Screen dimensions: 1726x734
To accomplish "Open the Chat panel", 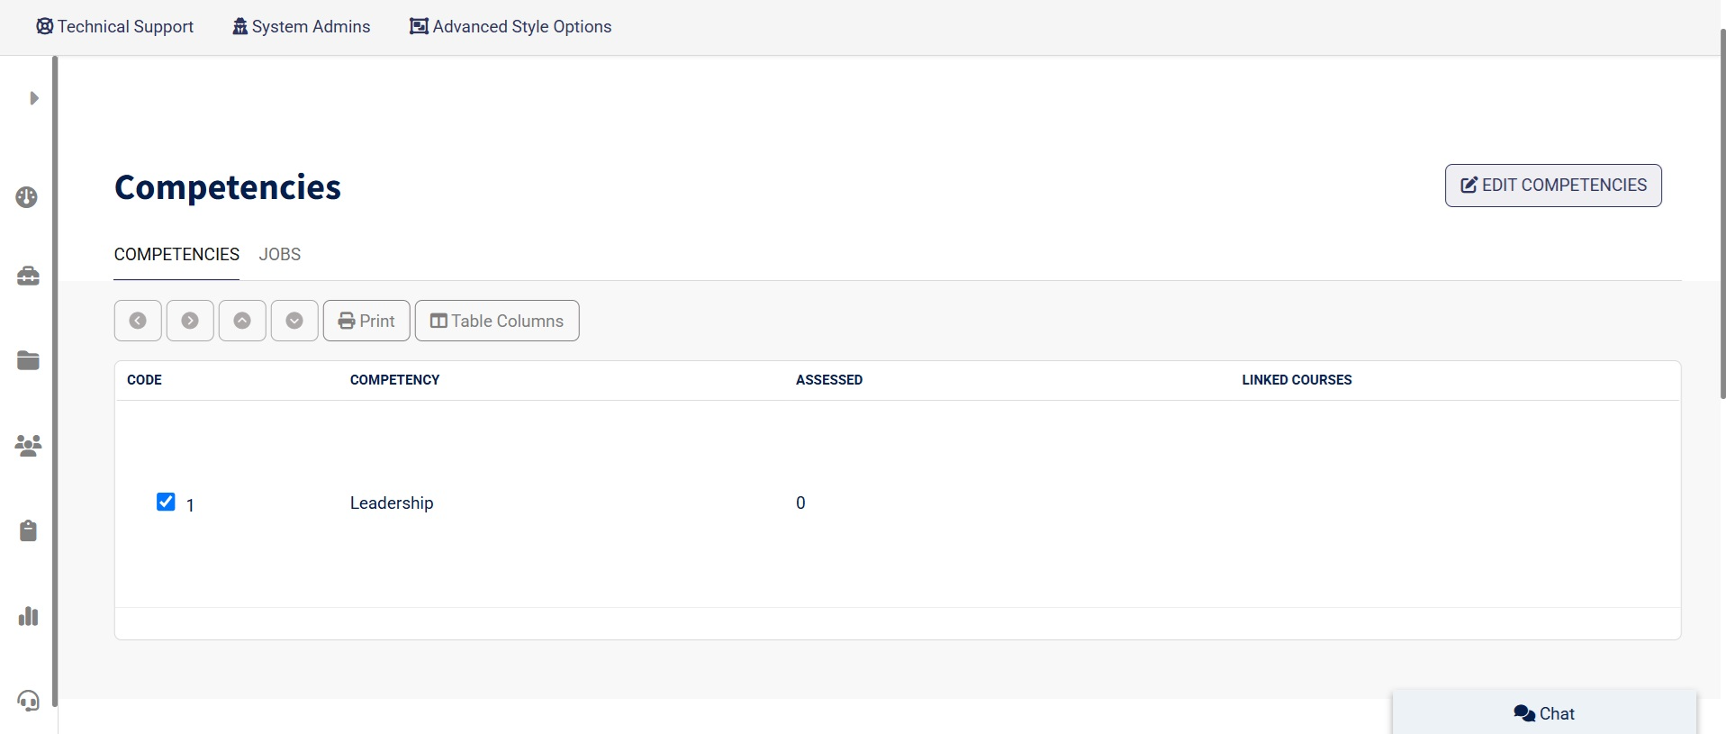I will pos(1544,713).
